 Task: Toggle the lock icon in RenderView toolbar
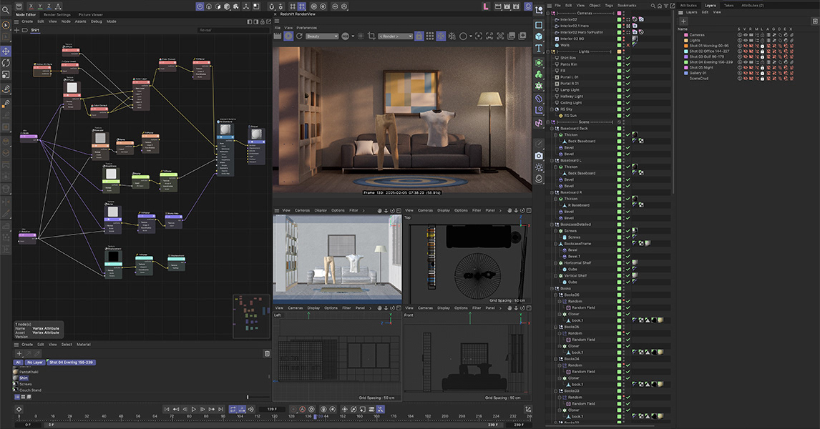coord(419,36)
